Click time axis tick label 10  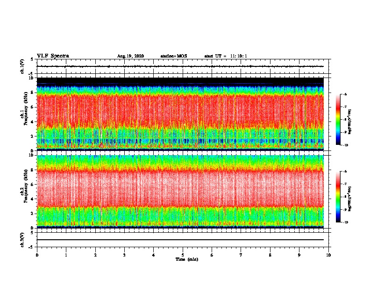(328, 255)
